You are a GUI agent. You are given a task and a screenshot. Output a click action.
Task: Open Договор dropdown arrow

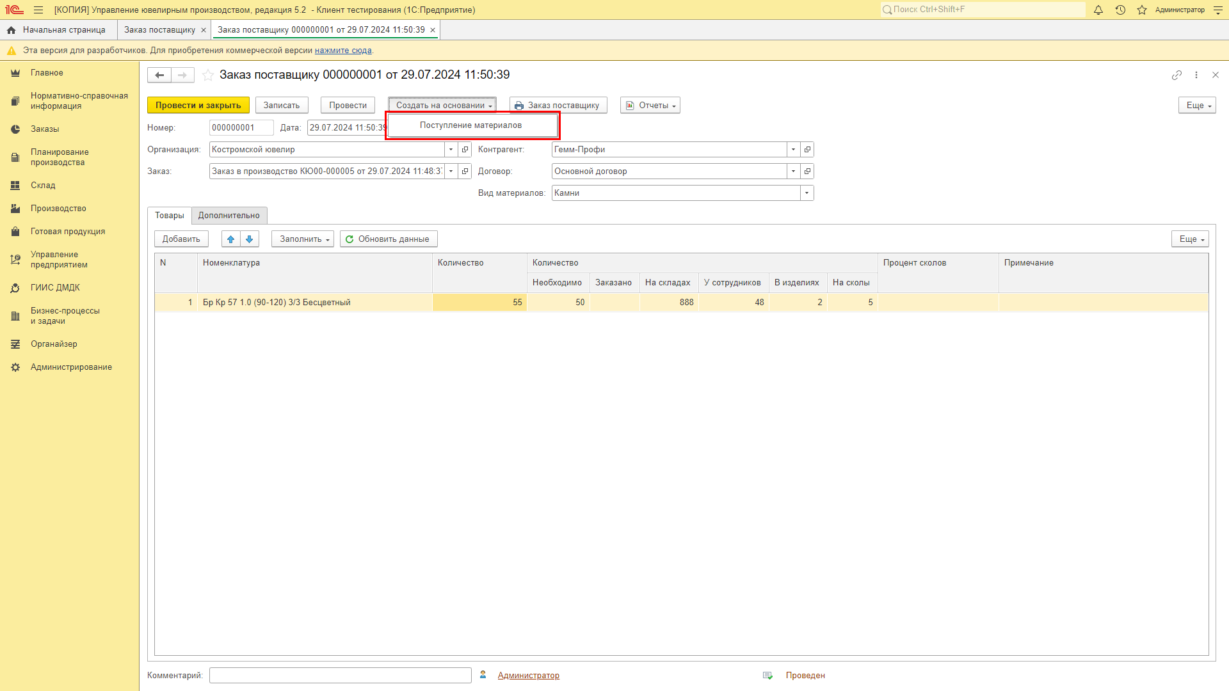pos(793,171)
